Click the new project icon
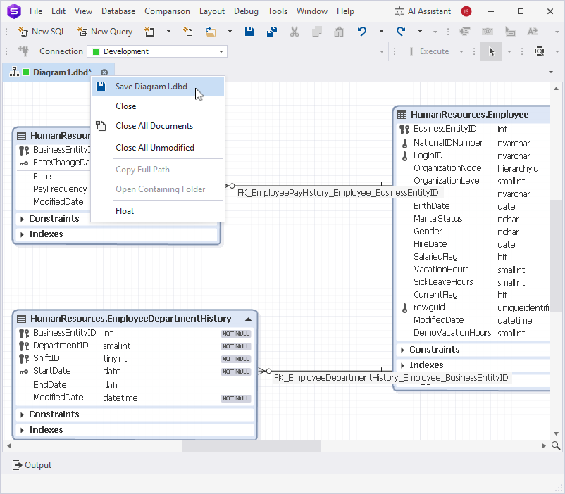 click(x=187, y=32)
